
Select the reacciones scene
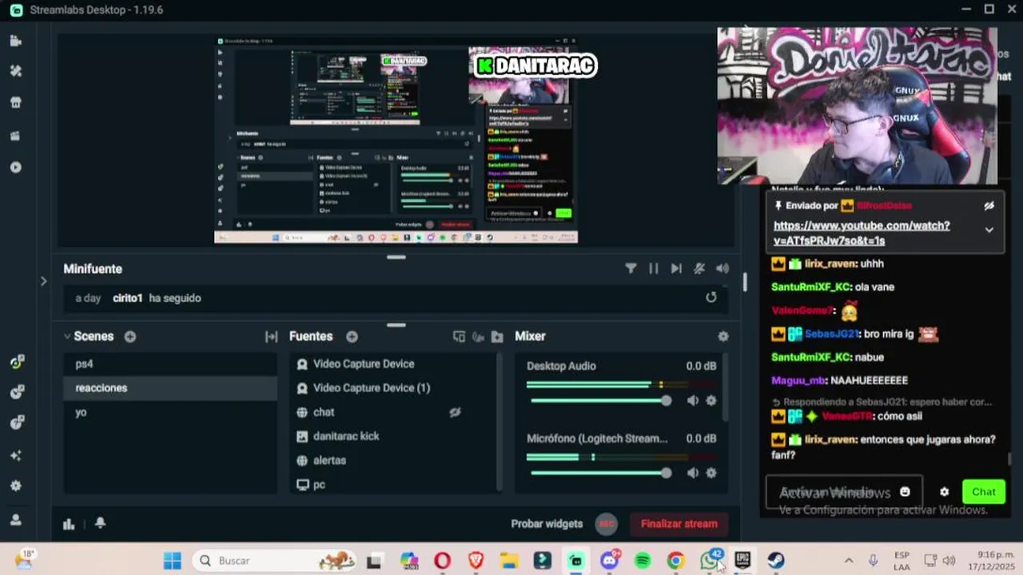click(x=170, y=387)
